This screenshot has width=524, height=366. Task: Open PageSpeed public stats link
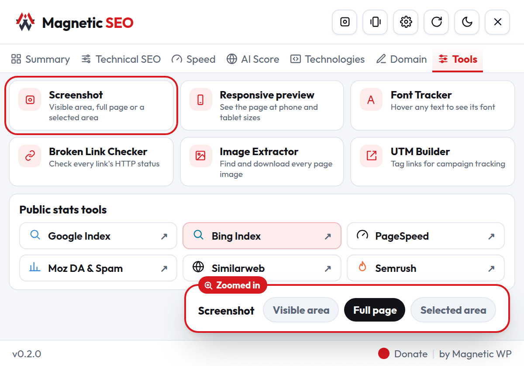coord(426,236)
